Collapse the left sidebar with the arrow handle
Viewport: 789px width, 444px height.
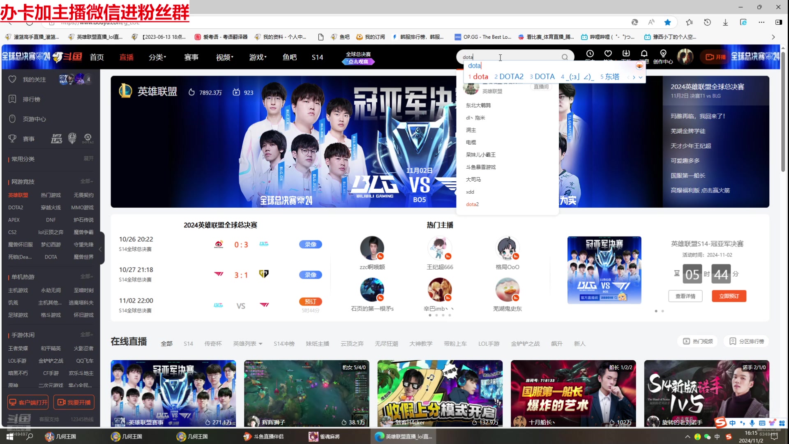point(100,249)
